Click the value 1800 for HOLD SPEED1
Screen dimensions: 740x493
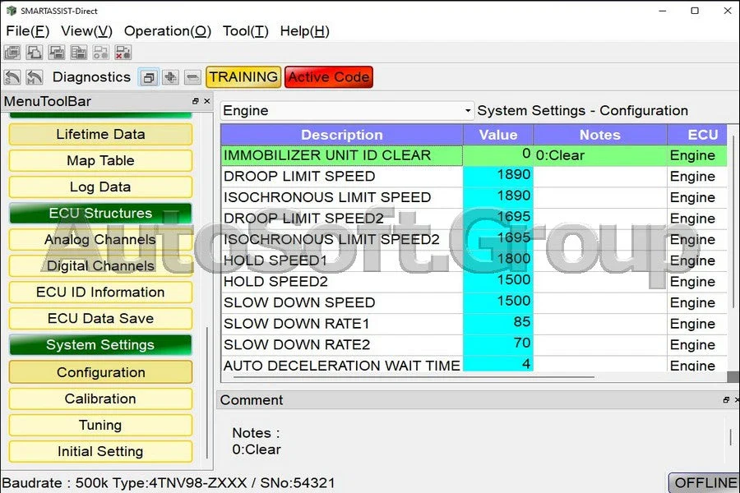(498, 260)
